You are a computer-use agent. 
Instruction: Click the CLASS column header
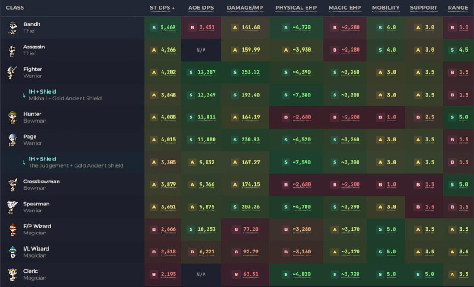(15, 8)
